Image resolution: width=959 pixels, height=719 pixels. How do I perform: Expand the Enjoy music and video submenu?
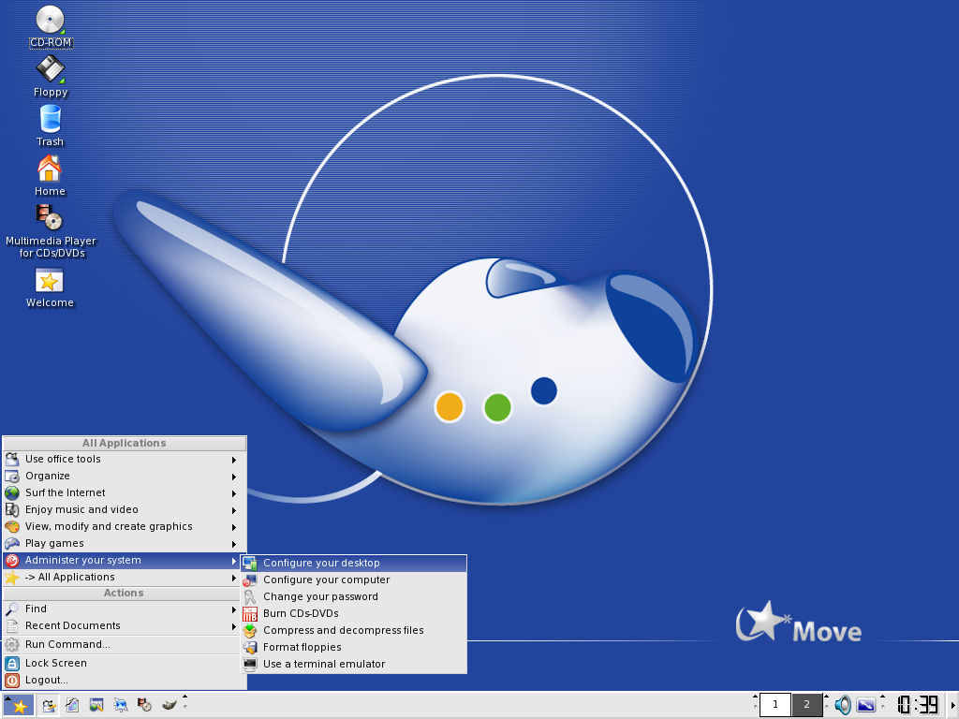pos(125,510)
